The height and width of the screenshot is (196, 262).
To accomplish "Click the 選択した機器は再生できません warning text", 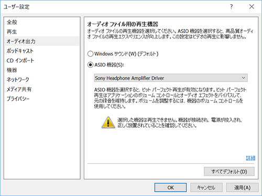I will [x=180, y=122].
